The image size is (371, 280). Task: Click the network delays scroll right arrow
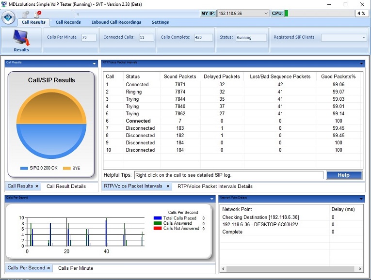[360, 269]
